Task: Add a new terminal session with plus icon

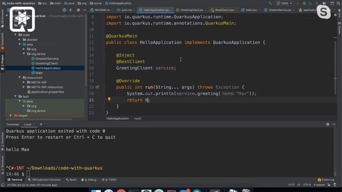Action: click(x=41, y=124)
